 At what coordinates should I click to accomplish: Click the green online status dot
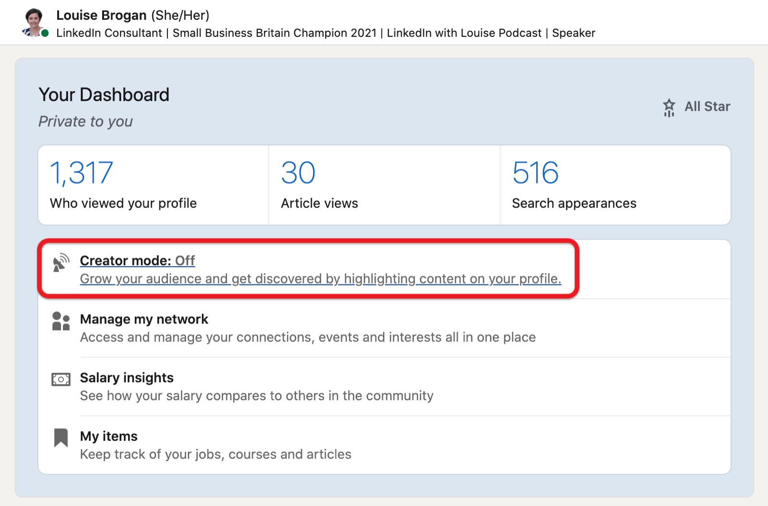point(45,33)
